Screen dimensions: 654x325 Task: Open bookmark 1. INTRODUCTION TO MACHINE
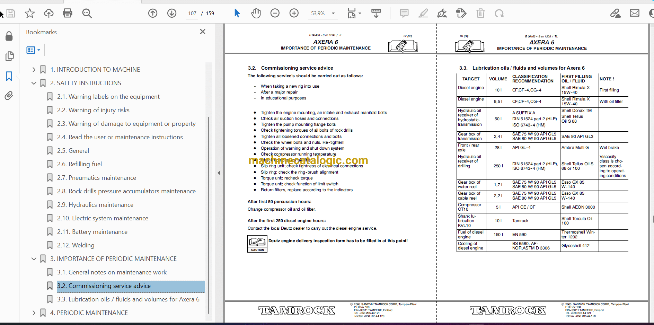pos(95,70)
